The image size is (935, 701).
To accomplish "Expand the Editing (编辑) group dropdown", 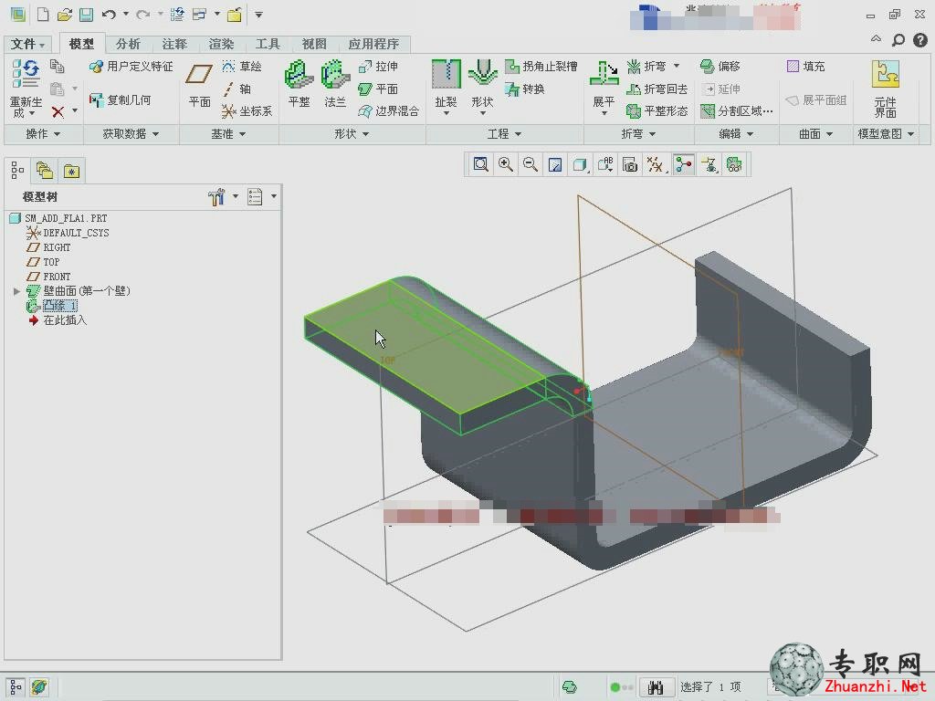I will click(736, 134).
